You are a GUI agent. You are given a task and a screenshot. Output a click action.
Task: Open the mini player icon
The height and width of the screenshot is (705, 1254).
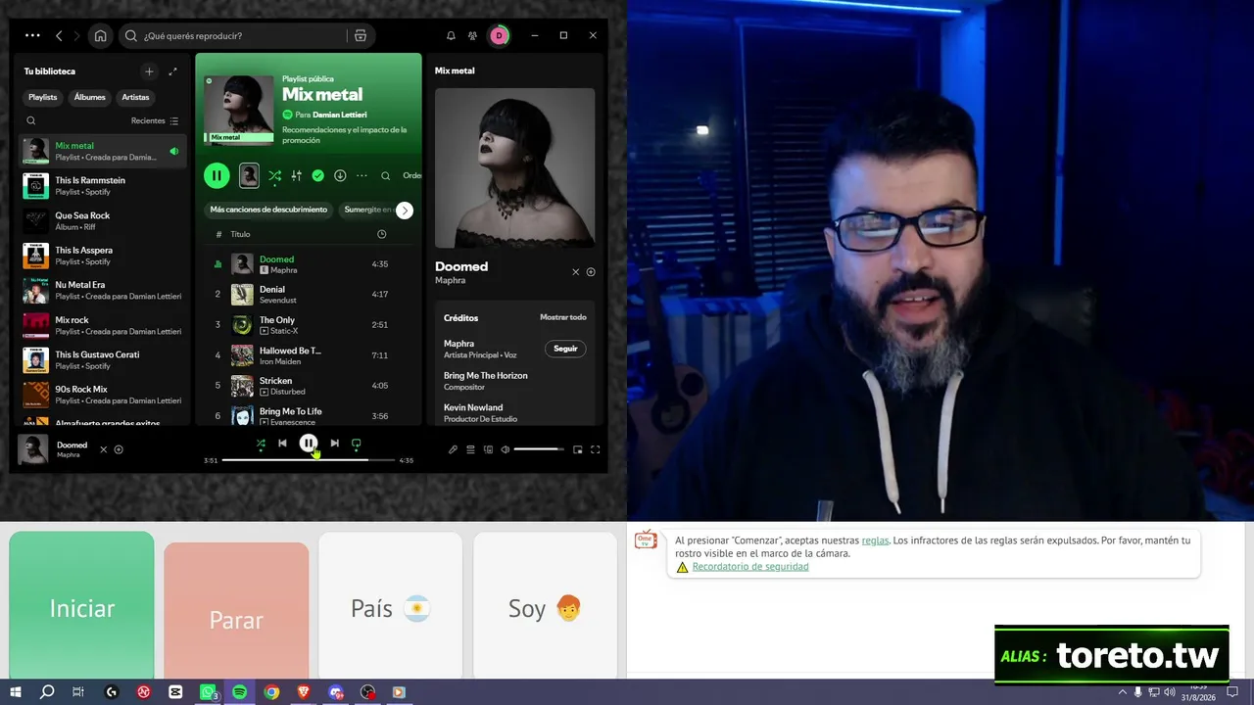[x=578, y=449]
